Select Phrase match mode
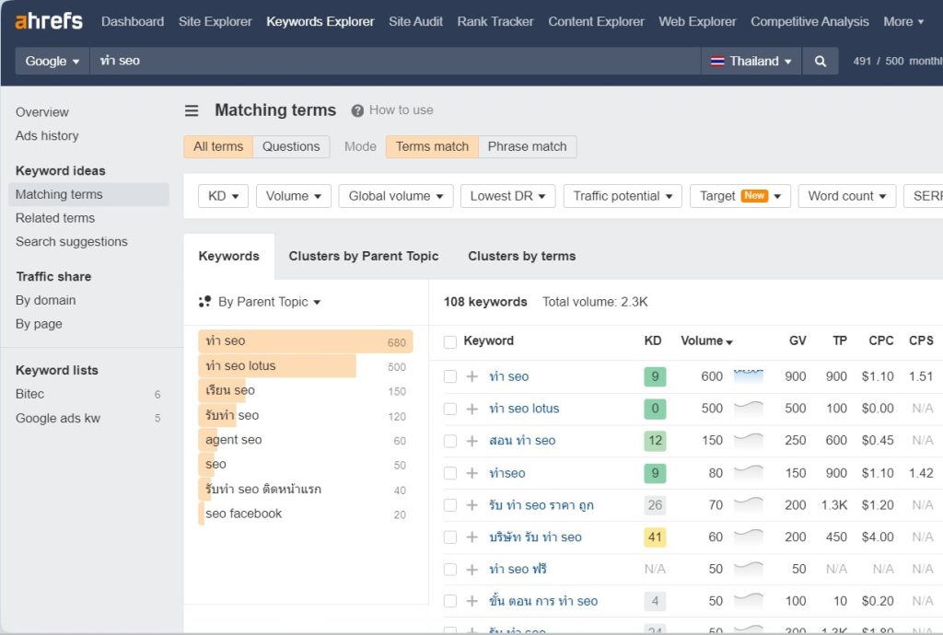Viewport: 943px width, 635px height. coord(527,146)
